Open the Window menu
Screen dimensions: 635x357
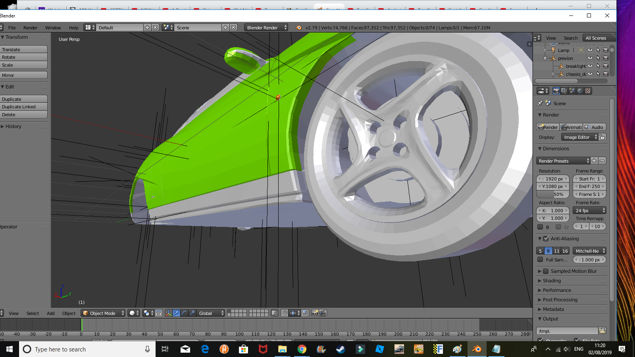53,27
